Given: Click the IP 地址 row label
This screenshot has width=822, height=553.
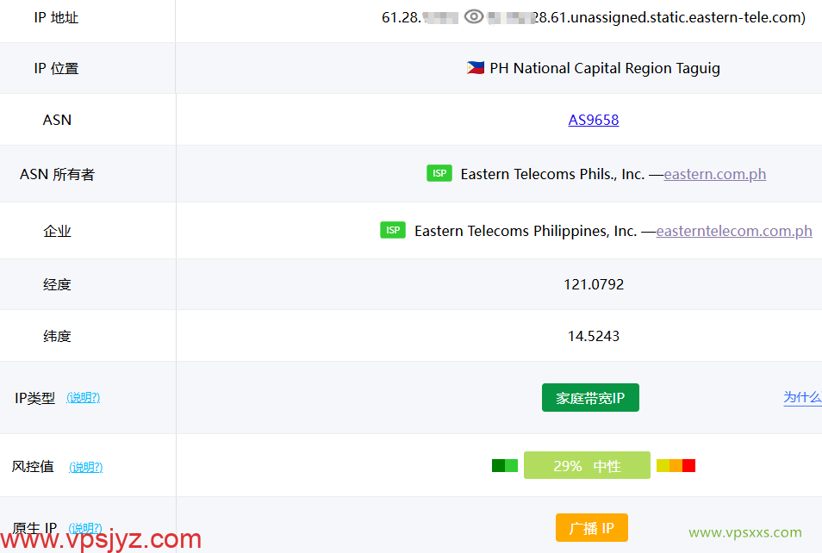Looking at the screenshot, I should click(x=56, y=18).
